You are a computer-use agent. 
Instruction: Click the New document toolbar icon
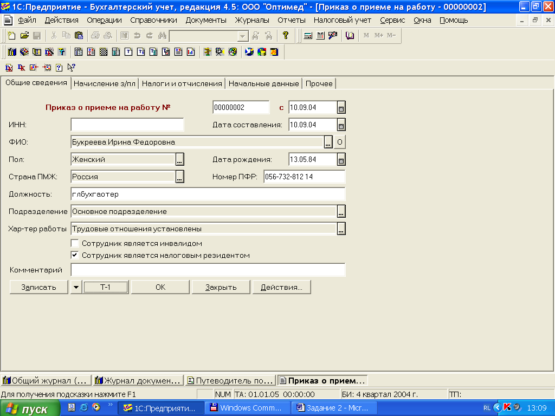click(x=12, y=35)
